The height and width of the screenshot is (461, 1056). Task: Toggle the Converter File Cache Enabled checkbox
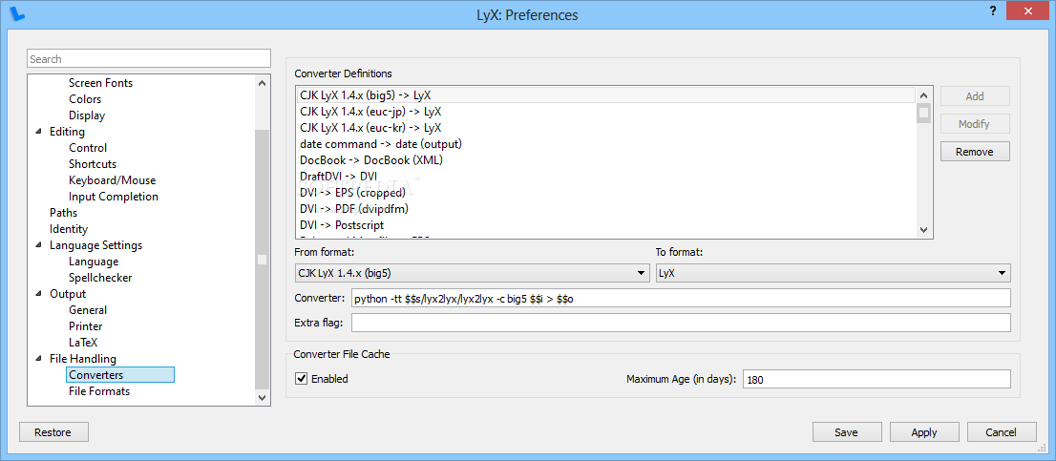(301, 379)
